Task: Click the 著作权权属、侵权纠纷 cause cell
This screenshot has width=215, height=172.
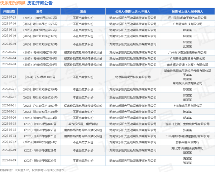Action: coord(83,124)
